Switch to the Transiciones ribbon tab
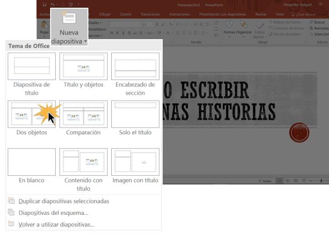This screenshot has width=329, height=234. [x=150, y=14]
